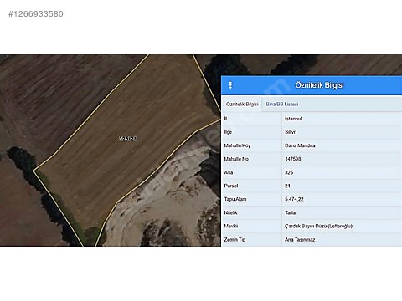
Task: Switch to the Bina/BB Listesi tab
Action: 282,104
